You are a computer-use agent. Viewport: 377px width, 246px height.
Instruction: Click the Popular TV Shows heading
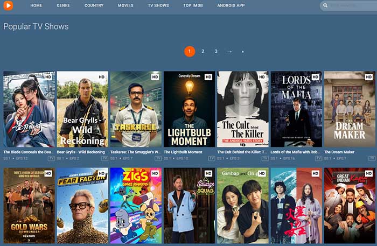coord(36,26)
